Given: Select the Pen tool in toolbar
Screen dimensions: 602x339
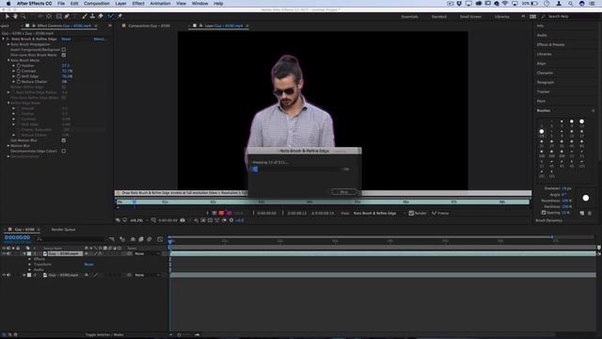Looking at the screenshot, I should point(67,16).
